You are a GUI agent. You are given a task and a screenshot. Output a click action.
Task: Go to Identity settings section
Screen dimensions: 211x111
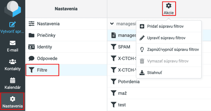66,47
